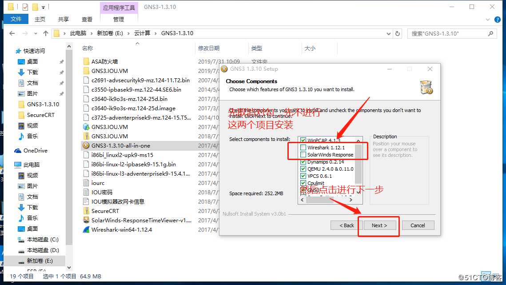Image resolution: width=506 pixels, height=285 pixels.
Task: Switch to the 管理 ribbon tab
Action: click(119, 20)
